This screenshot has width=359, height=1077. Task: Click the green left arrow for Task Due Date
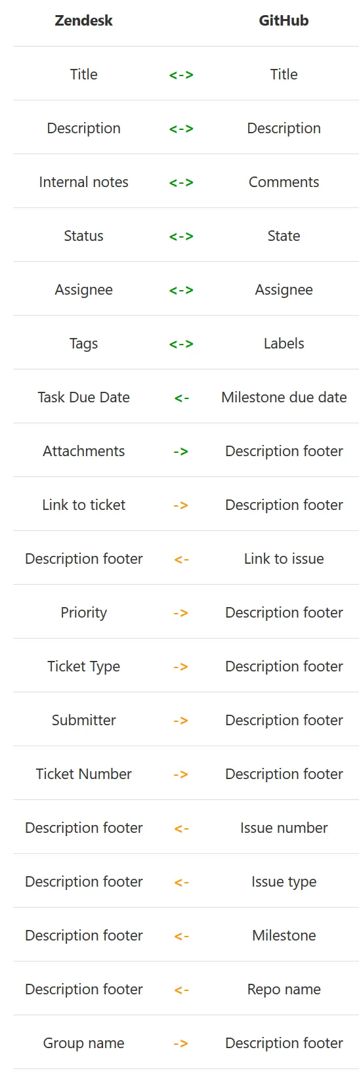pyautogui.click(x=182, y=398)
